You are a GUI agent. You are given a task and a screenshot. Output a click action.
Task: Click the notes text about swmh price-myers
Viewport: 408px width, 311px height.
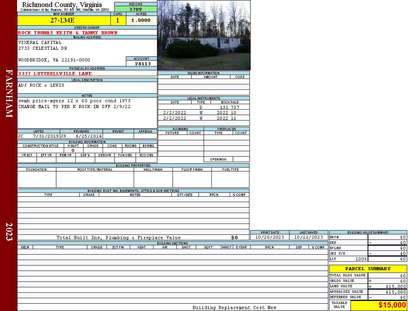click(74, 101)
